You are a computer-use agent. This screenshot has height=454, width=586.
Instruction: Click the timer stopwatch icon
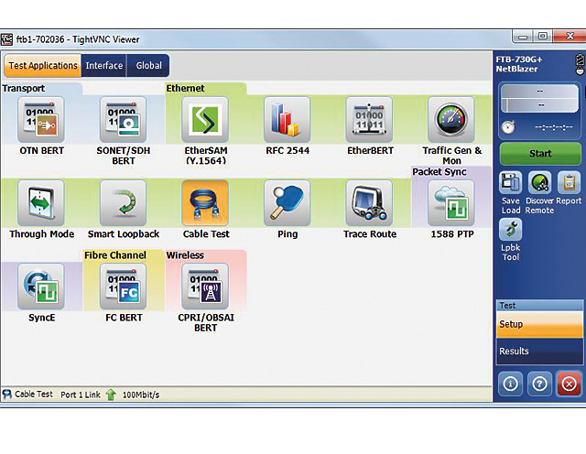508,127
